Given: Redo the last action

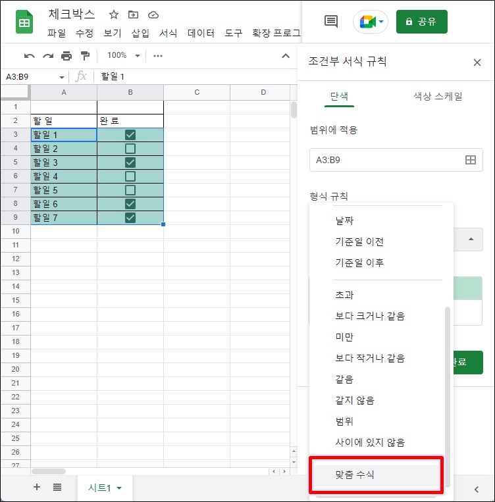Looking at the screenshot, I should [48, 56].
